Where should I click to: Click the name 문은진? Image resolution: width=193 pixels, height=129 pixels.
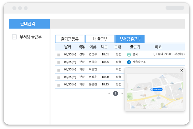[93, 84]
